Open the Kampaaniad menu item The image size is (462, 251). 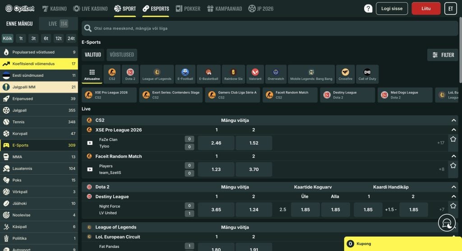pos(225,9)
